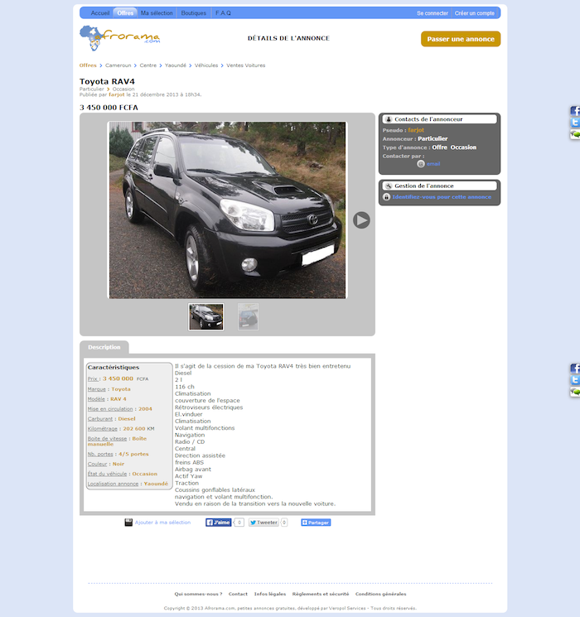Click the Couleur label
This screenshot has width=580, height=617.
click(97, 464)
